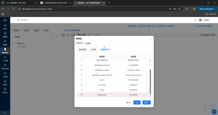218x115 pixels.
Task: Select 组件库 panel tab
Action: click(x=46, y=30)
